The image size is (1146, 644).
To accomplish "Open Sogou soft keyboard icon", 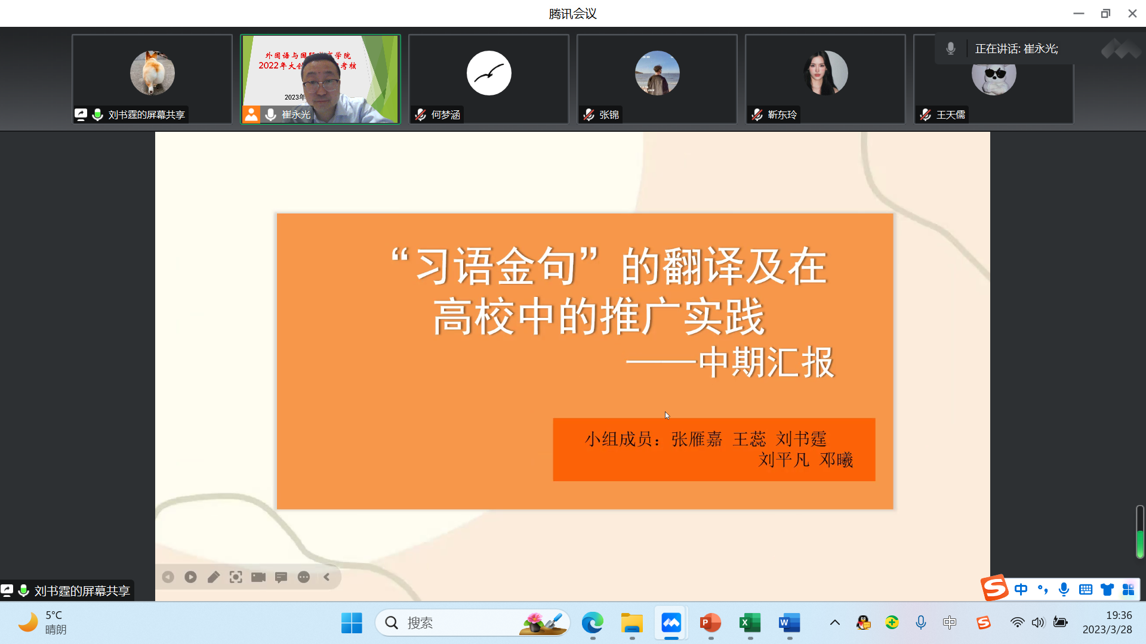I will 1086,590.
